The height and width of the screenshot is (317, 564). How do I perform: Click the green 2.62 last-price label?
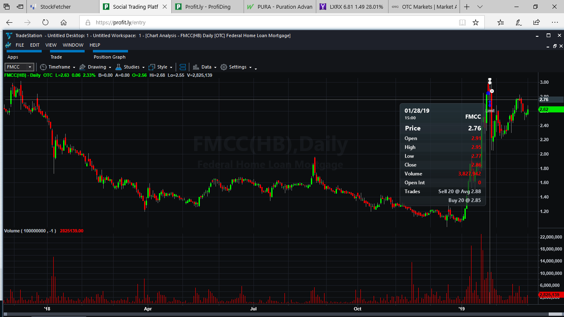click(551, 110)
